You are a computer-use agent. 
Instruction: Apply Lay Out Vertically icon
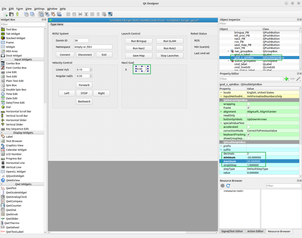click(74, 14)
